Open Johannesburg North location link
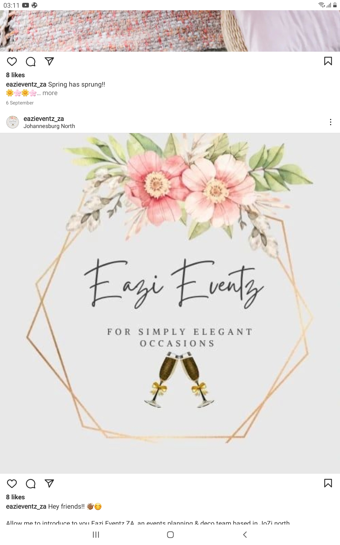The width and height of the screenshot is (340, 545). tap(49, 126)
